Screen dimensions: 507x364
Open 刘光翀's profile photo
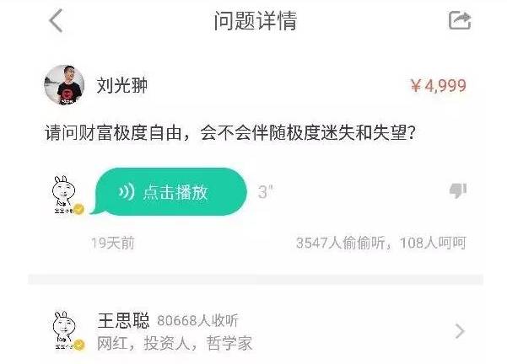tap(64, 85)
